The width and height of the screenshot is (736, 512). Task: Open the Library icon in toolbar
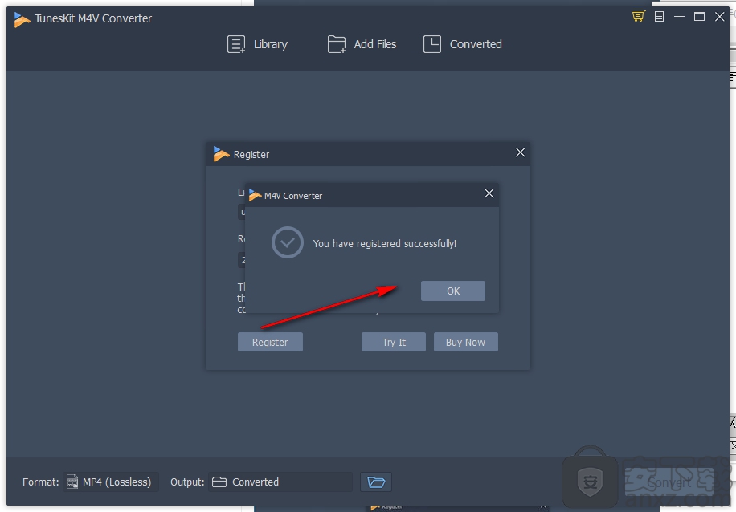point(236,44)
